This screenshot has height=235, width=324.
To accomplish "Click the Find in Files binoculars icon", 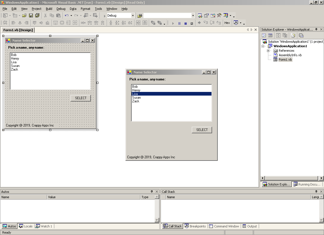I will pyautogui.click(x=140, y=15).
